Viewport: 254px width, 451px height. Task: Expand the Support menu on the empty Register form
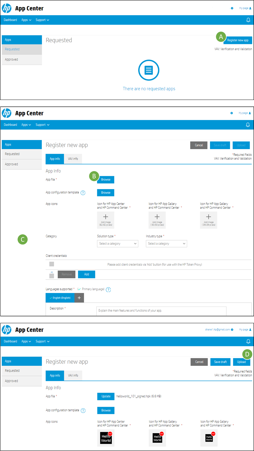pos(42,125)
